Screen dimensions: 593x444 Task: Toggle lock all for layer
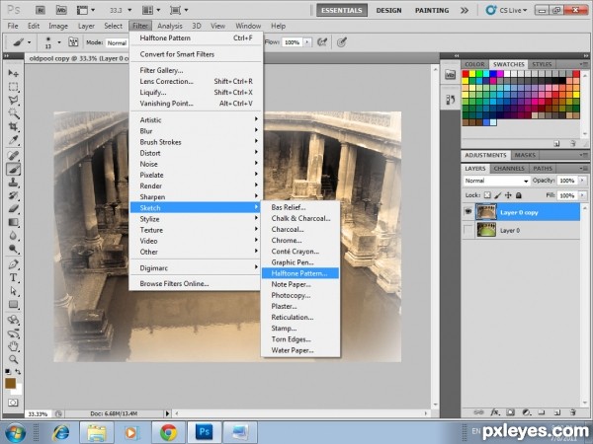519,195
